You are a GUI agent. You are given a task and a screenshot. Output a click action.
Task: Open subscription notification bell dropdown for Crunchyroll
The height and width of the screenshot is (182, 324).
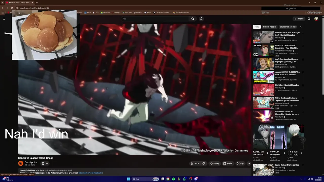click(x=45, y=164)
